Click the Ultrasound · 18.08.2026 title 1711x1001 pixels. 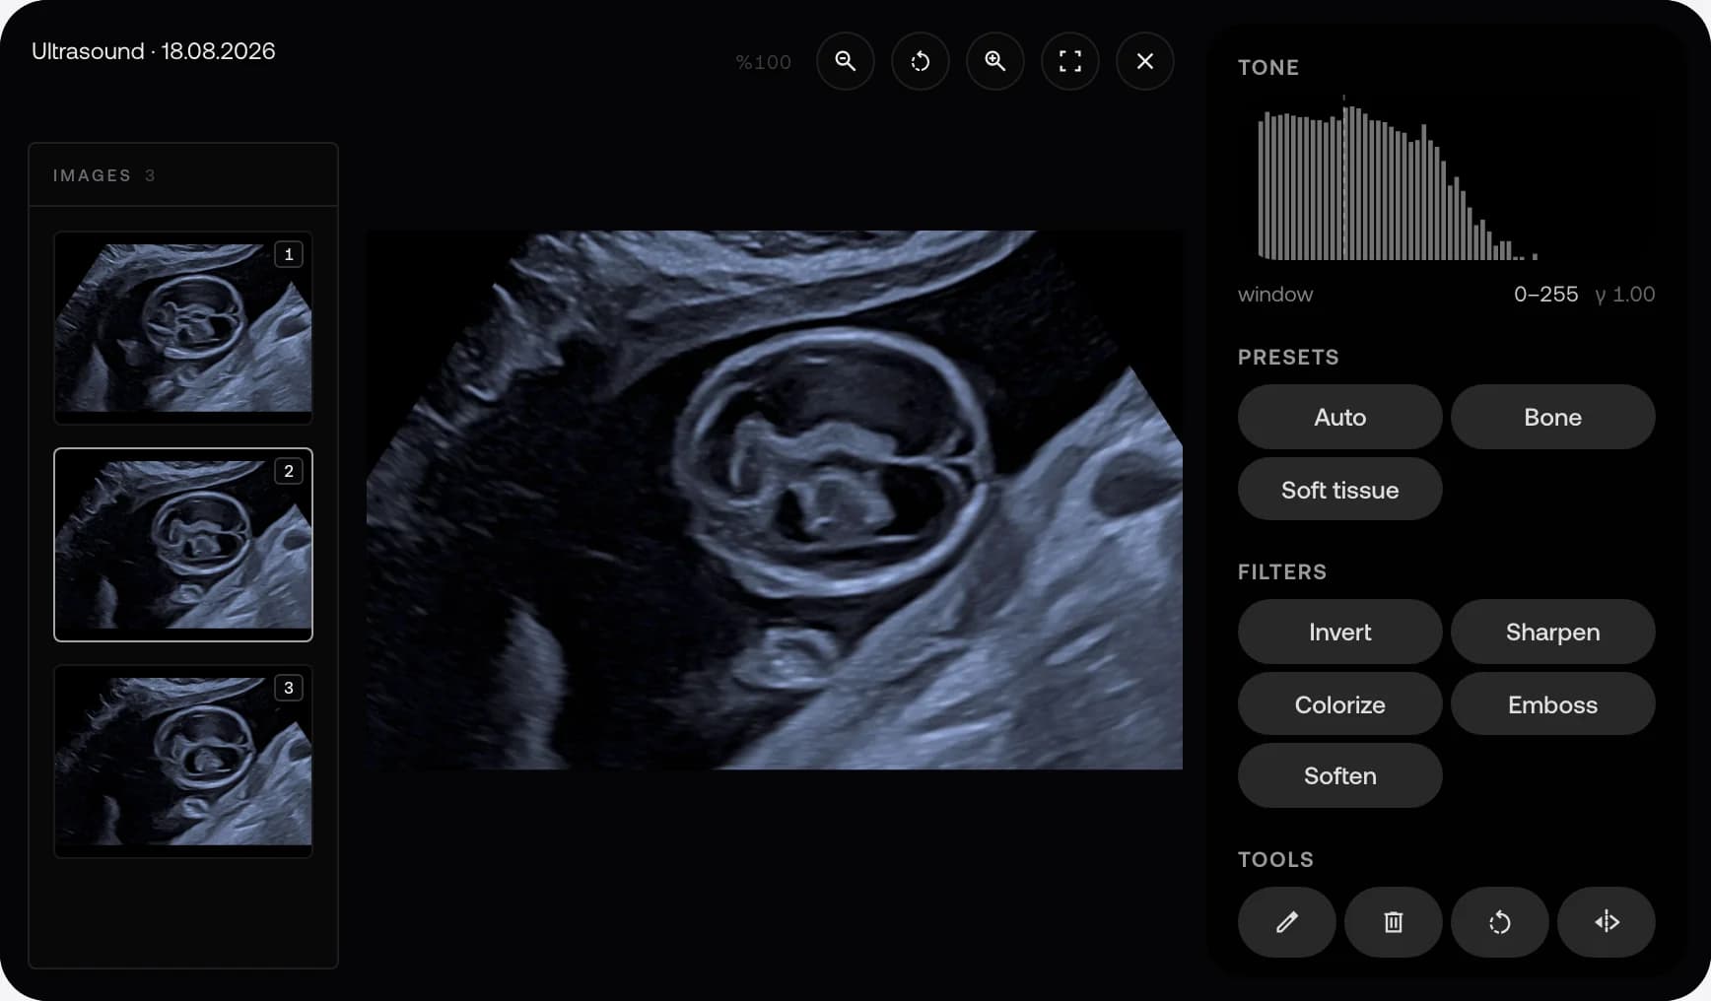(153, 51)
